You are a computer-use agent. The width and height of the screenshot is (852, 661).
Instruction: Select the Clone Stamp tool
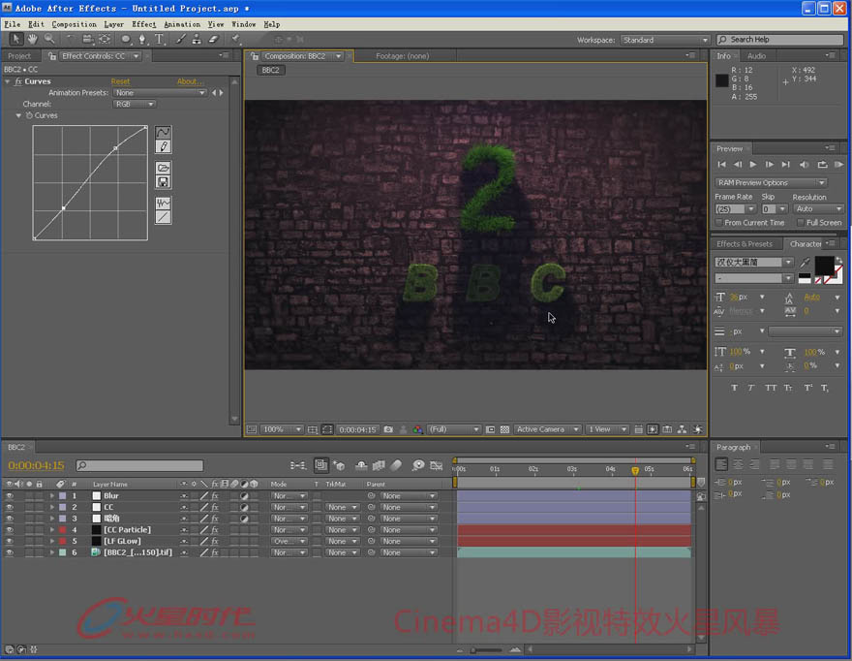(197, 39)
